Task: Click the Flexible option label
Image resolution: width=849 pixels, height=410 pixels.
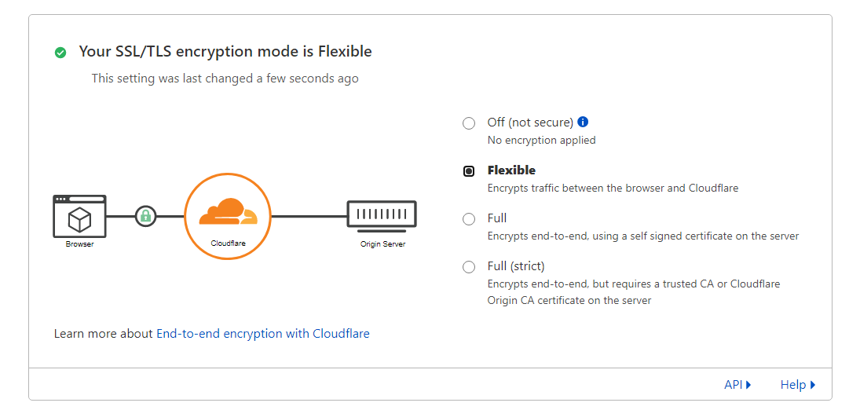Action: coord(511,170)
